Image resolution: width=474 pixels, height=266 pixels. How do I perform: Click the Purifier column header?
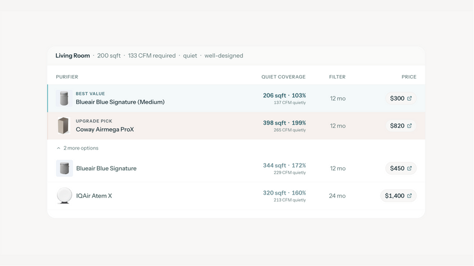67,77
